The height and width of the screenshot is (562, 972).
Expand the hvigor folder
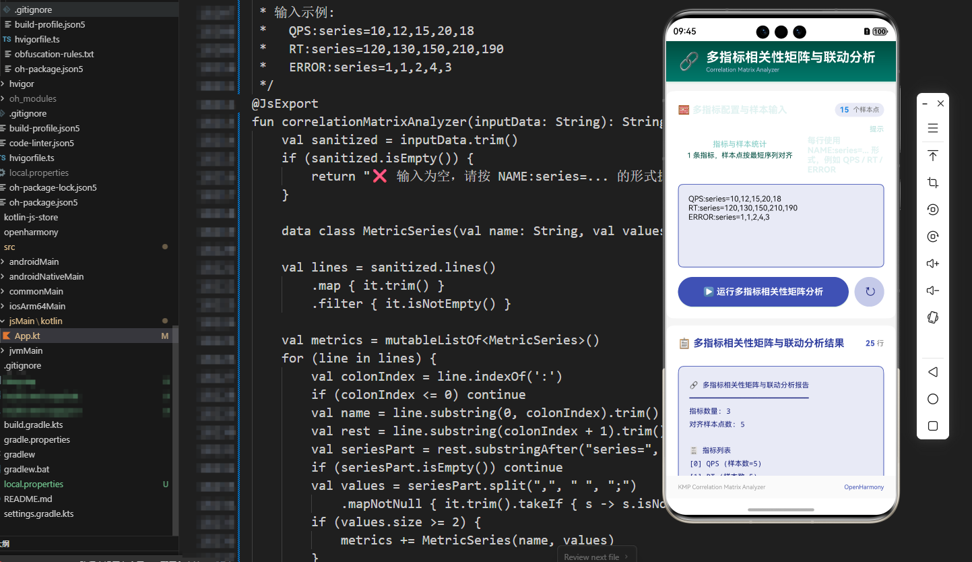[x=22, y=84]
